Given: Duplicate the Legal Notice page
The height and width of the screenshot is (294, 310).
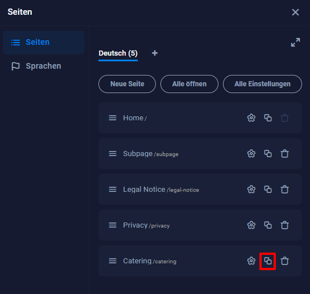Looking at the screenshot, I should [x=268, y=190].
